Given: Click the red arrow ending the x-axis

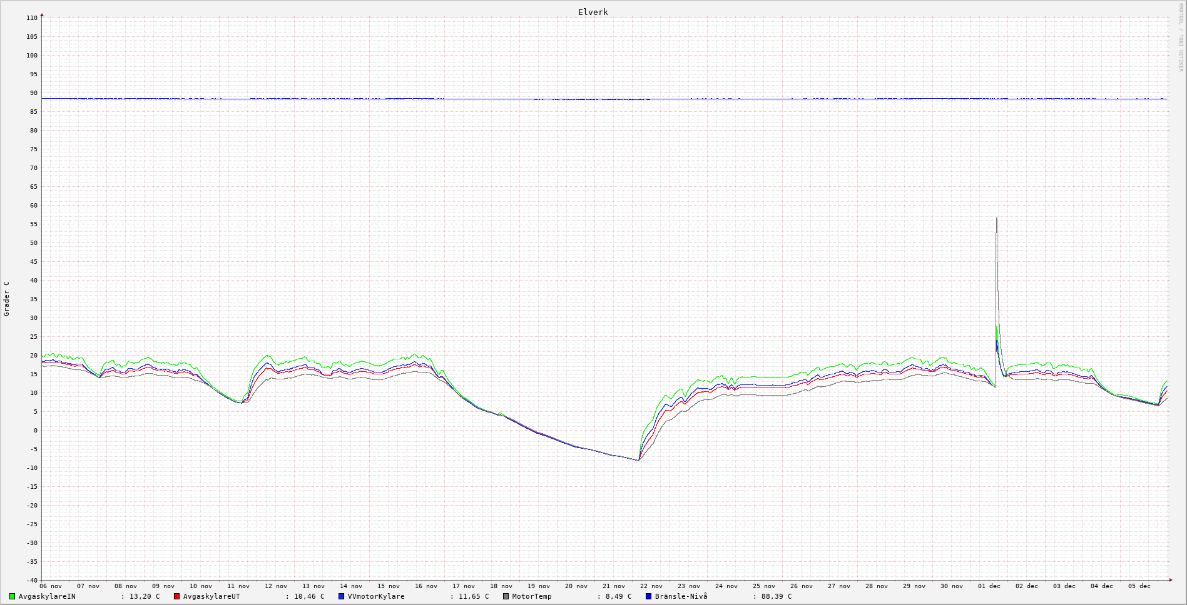Looking at the screenshot, I should pyautogui.click(x=1171, y=580).
